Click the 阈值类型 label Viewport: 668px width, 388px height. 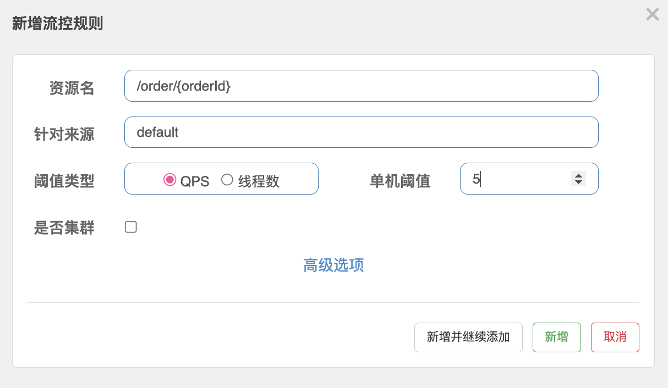64,181
